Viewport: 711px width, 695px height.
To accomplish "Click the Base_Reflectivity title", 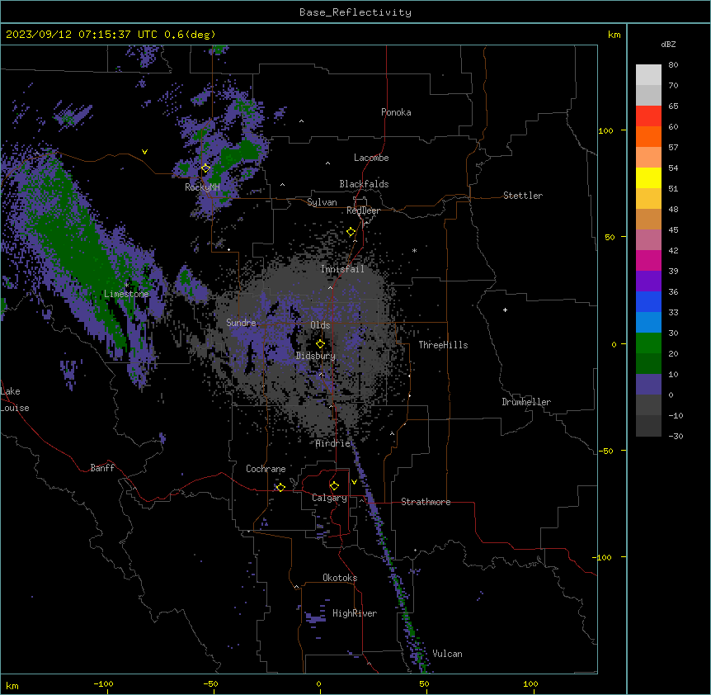I will point(355,12).
